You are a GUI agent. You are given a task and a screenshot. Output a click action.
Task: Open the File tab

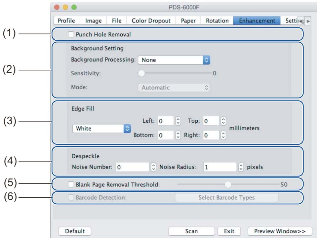pos(117,20)
